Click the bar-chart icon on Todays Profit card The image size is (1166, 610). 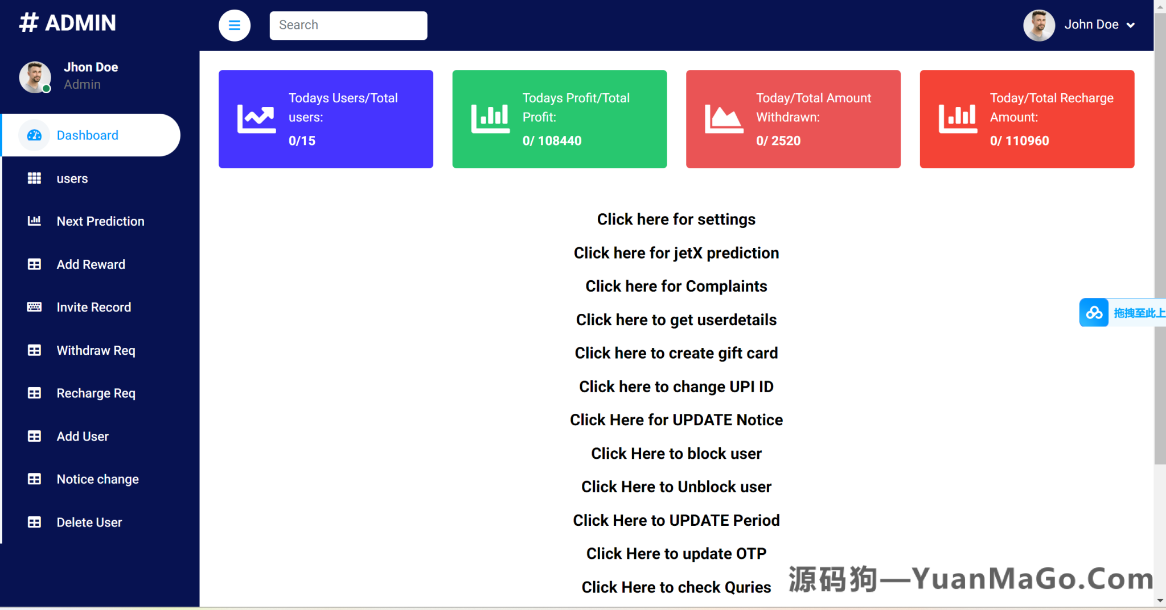point(490,118)
